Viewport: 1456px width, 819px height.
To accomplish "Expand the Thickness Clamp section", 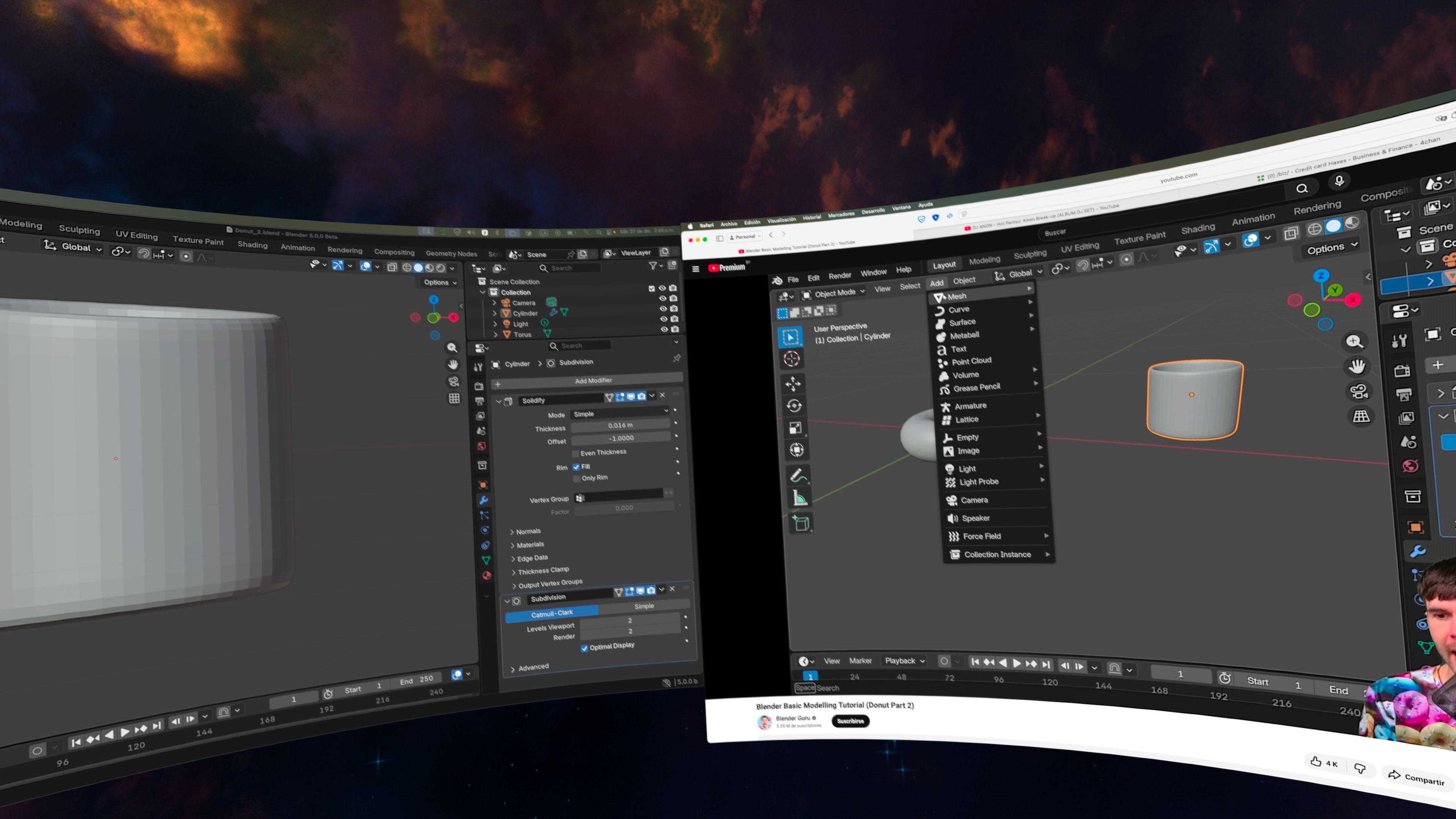I will coord(543,570).
